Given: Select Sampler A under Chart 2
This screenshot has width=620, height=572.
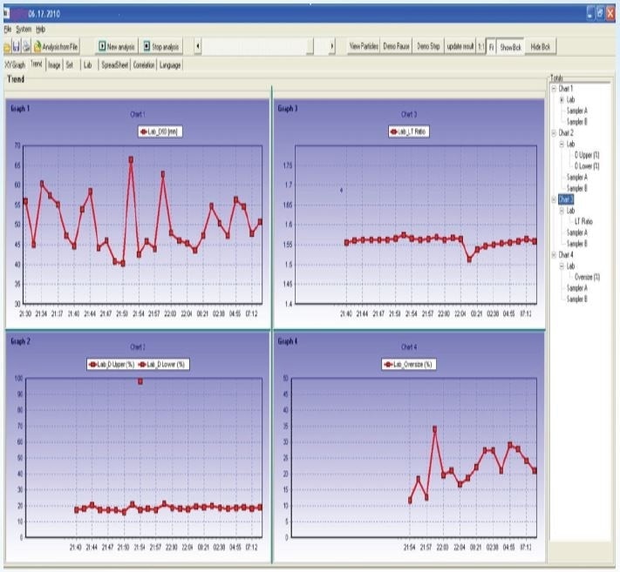Looking at the screenshot, I should tap(577, 177).
